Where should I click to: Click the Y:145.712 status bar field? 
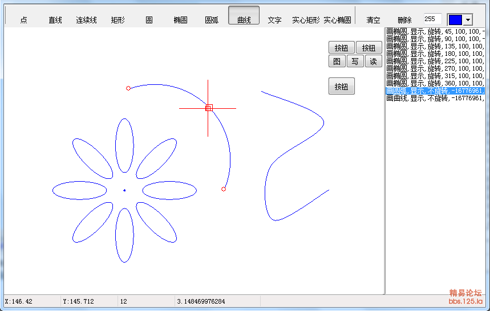click(x=90, y=301)
